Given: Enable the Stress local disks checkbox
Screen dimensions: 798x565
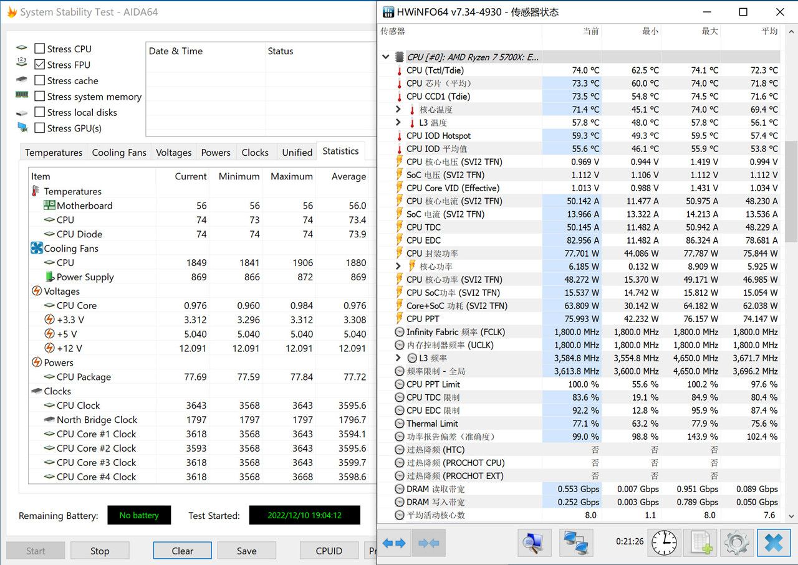Looking at the screenshot, I should 39,112.
